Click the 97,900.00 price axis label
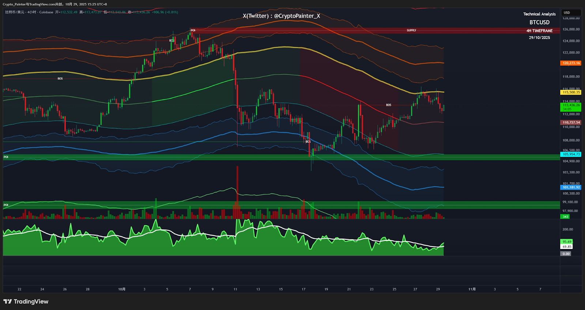 click(x=570, y=211)
